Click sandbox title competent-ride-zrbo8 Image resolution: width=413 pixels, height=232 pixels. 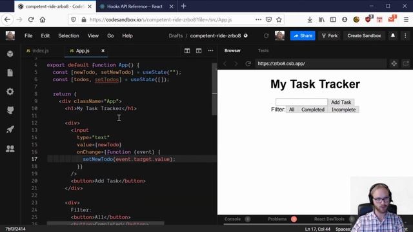(215, 36)
